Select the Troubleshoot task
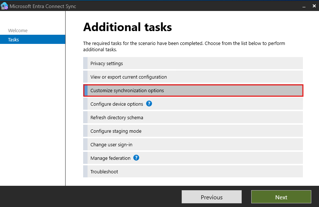This screenshot has height=207, width=319. 193,172
